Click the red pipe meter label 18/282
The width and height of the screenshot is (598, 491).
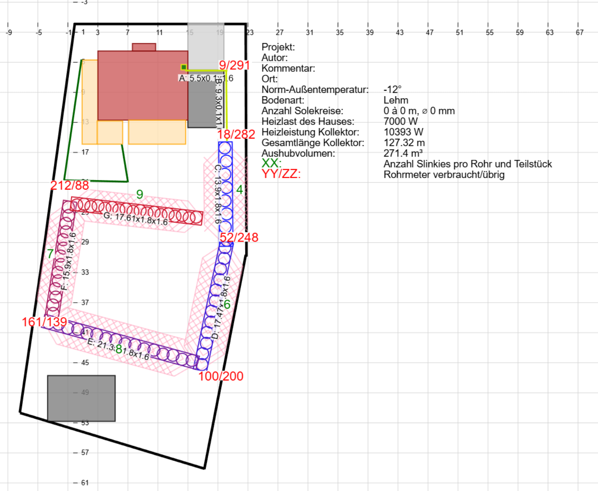[x=236, y=134]
